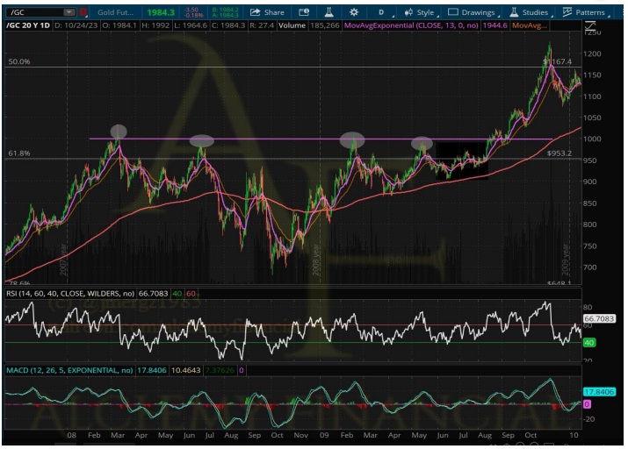Click the /GC symbol input field
The width and height of the screenshot is (628, 449).
33,12
